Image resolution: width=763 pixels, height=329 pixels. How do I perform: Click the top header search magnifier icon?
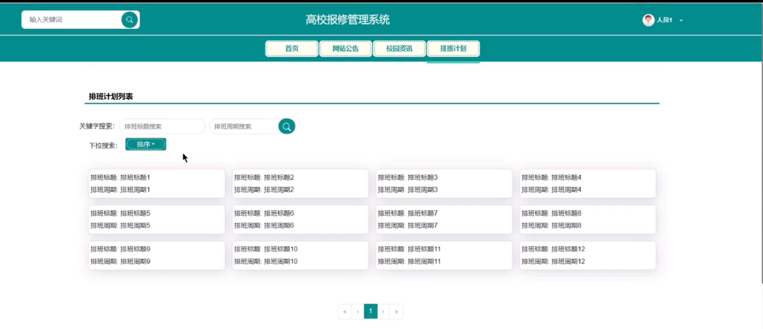130,20
